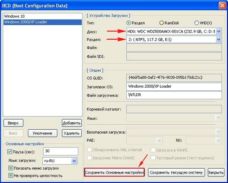Toggle Загрузка в WinPE checkbox

pyautogui.click(x=153, y=150)
